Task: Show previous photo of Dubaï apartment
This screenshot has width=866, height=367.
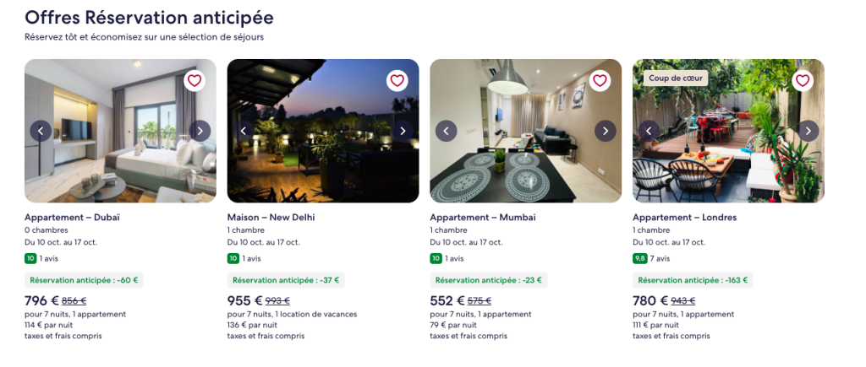Action: (x=41, y=131)
